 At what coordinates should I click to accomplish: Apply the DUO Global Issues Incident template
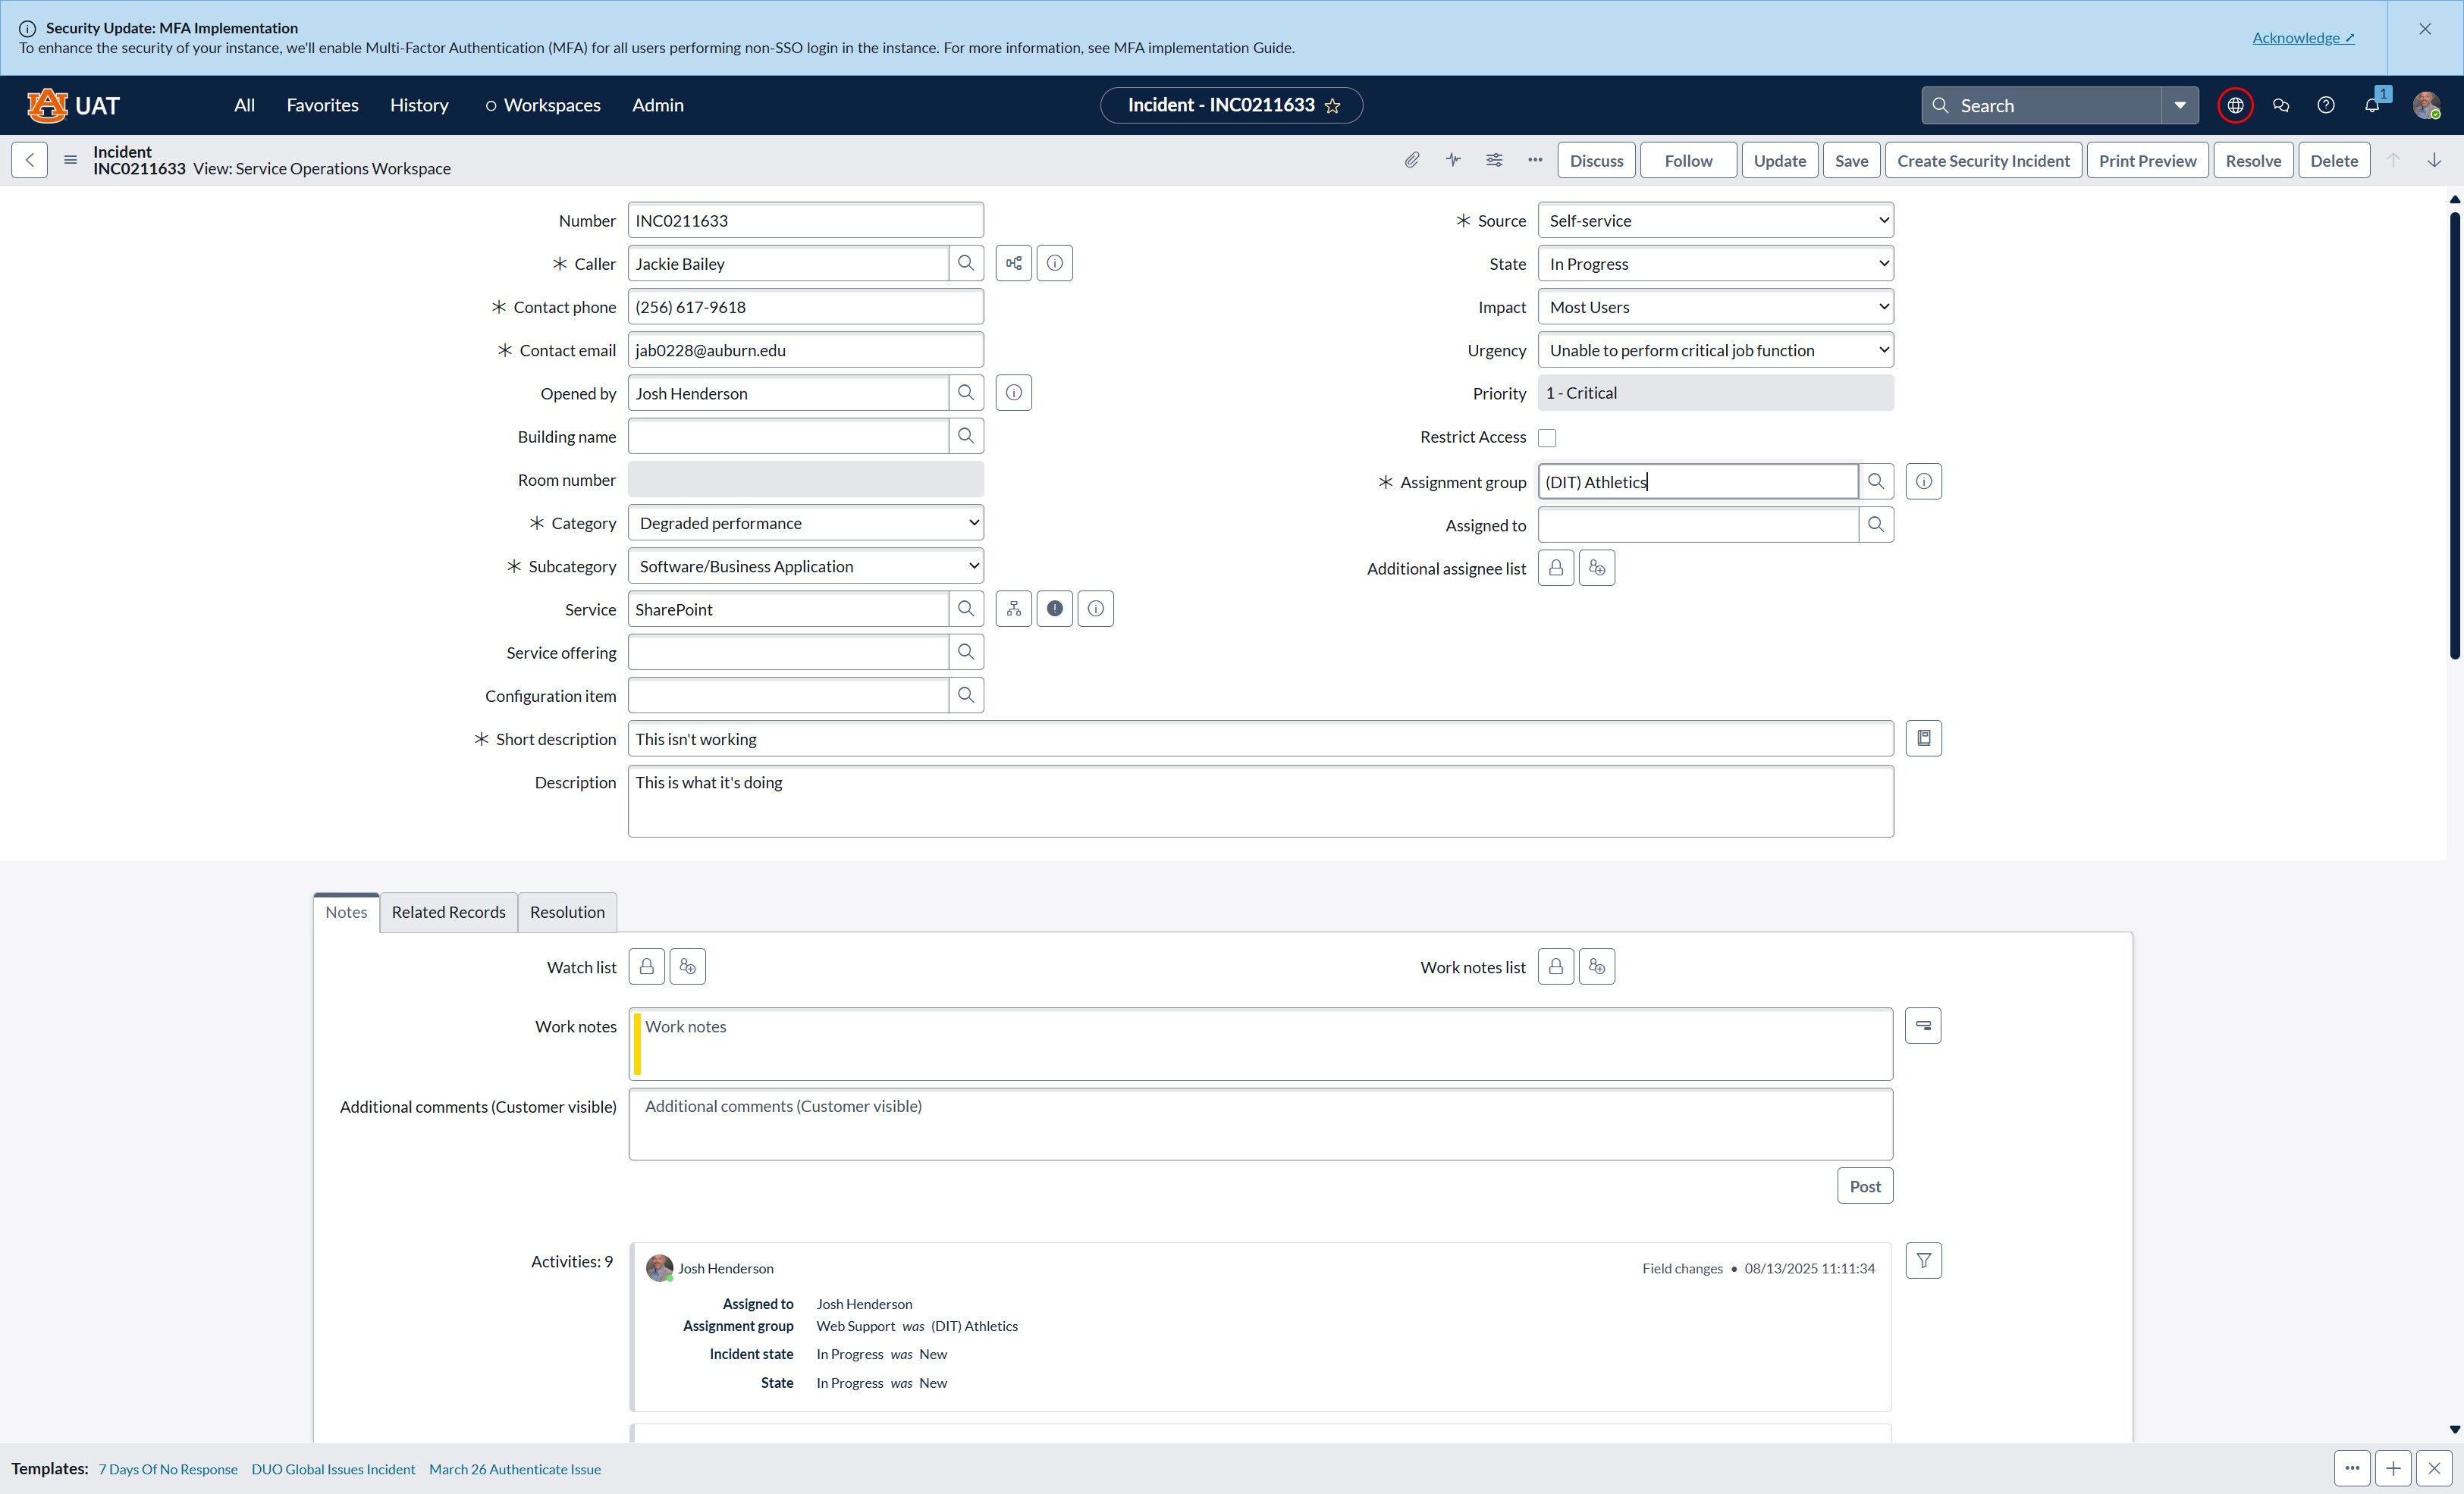[333, 1469]
